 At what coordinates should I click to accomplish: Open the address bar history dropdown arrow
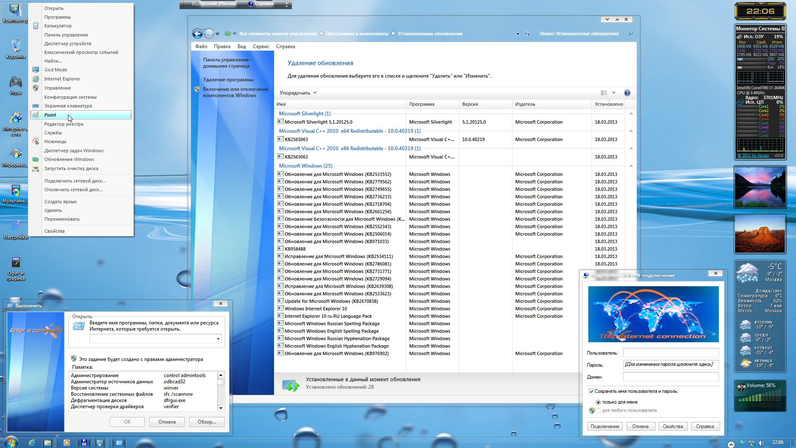pos(518,34)
